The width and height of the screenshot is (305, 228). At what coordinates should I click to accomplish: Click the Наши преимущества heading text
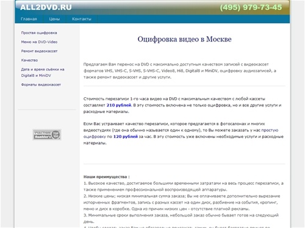tap(107, 177)
